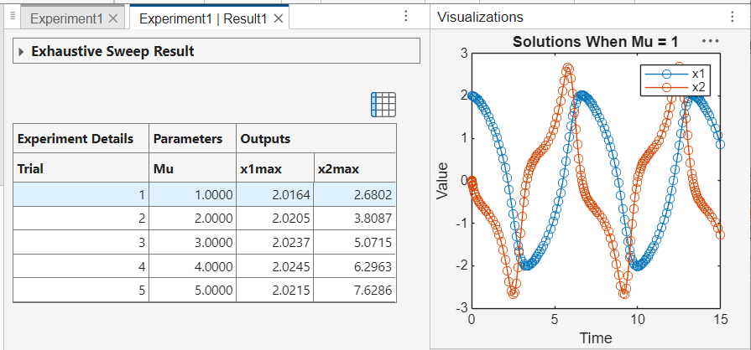Click the Outputs group header
Screen dimensions: 751x350
[x=316, y=139]
